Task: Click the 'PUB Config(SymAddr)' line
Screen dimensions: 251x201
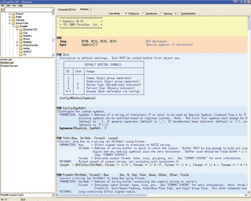Action: coord(71,108)
